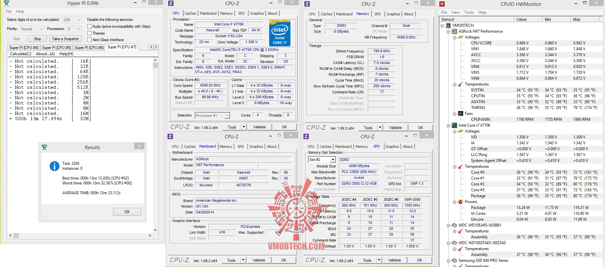Image resolution: width=605 pixels, height=267 pixels.
Task: Click Validate in the CPU-Z window showing the CPU tab
Action: click(259, 127)
